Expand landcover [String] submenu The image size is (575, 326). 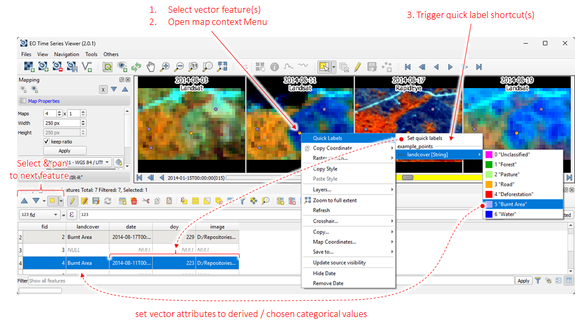(439, 155)
